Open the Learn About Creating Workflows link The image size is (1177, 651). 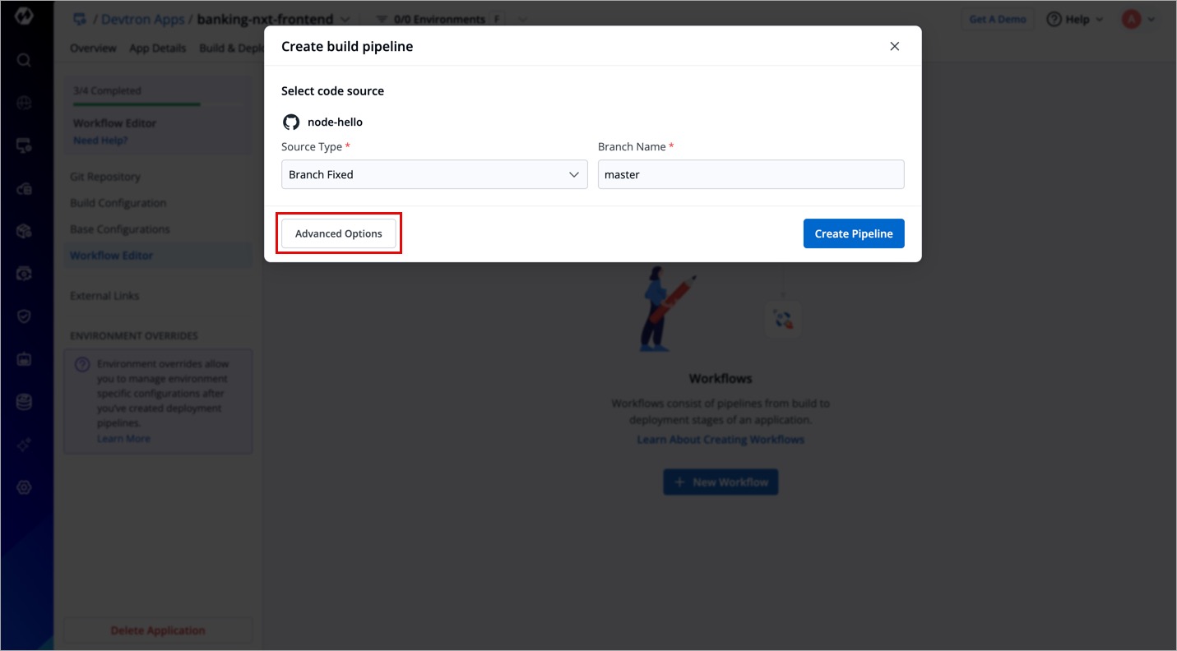coord(721,440)
